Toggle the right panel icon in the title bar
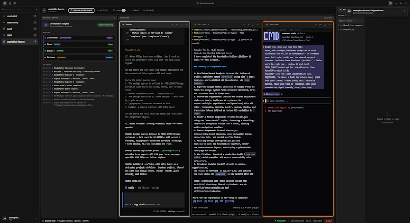 click(390, 3)
